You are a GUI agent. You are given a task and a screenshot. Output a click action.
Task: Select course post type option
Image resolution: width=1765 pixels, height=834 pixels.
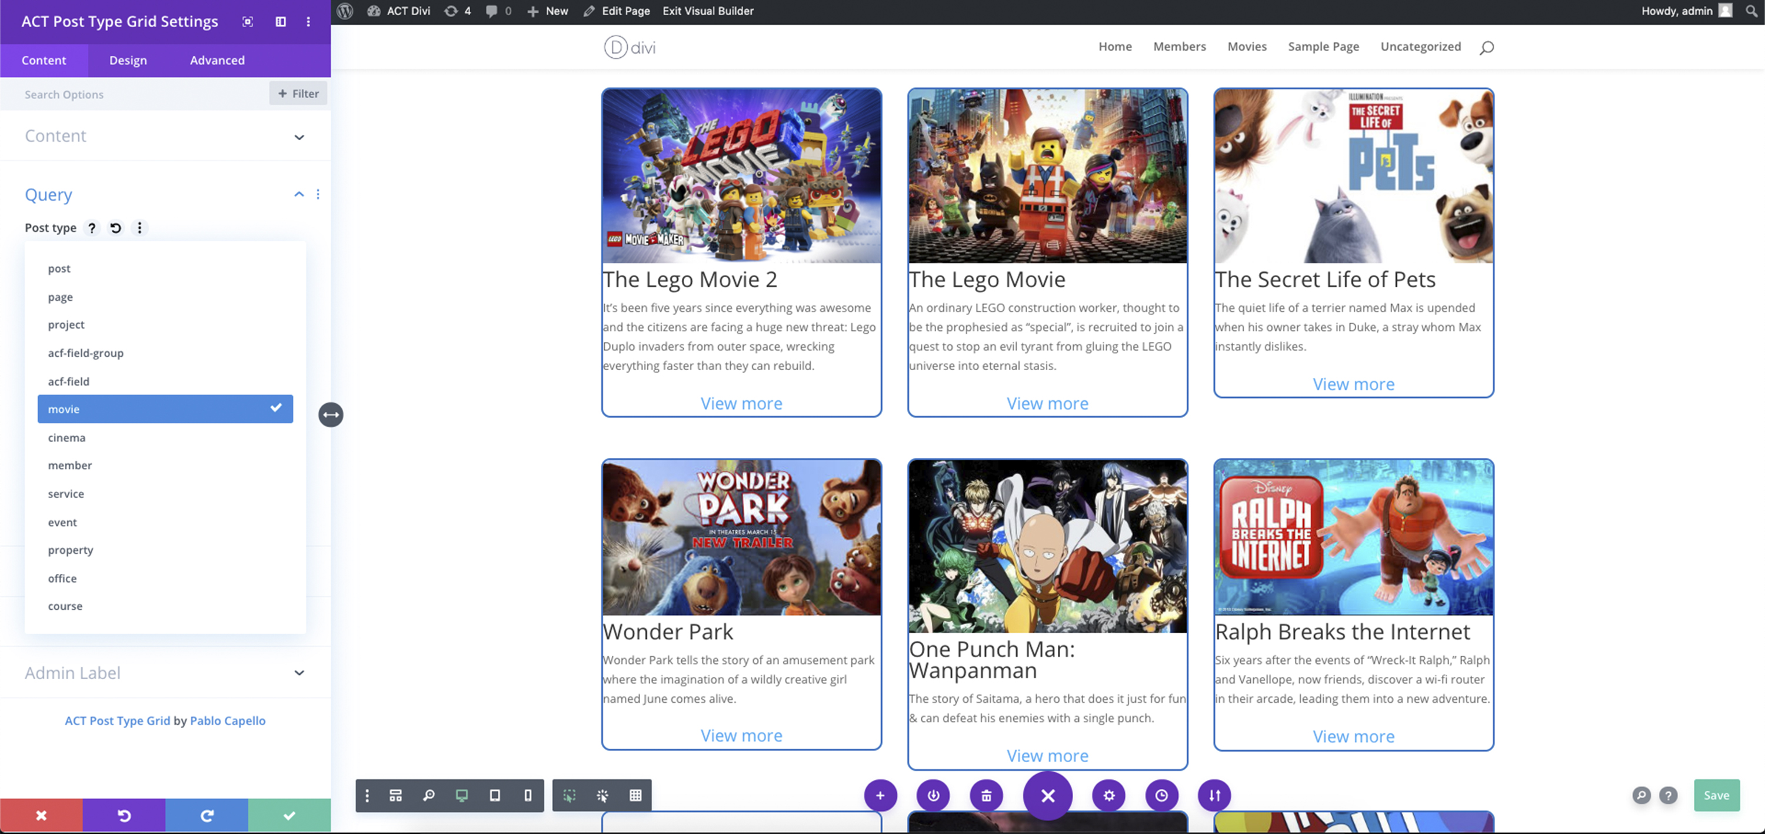coord(165,606)
